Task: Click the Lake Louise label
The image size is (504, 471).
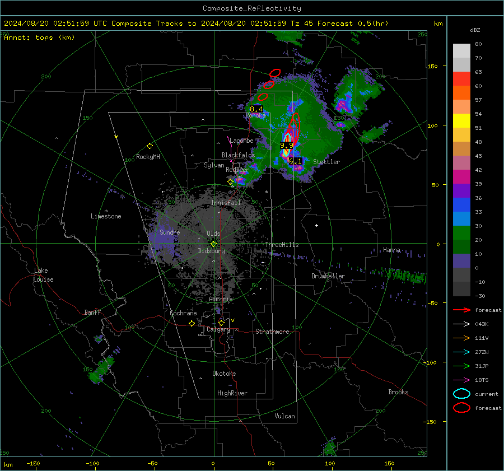Action: (43, 275)
